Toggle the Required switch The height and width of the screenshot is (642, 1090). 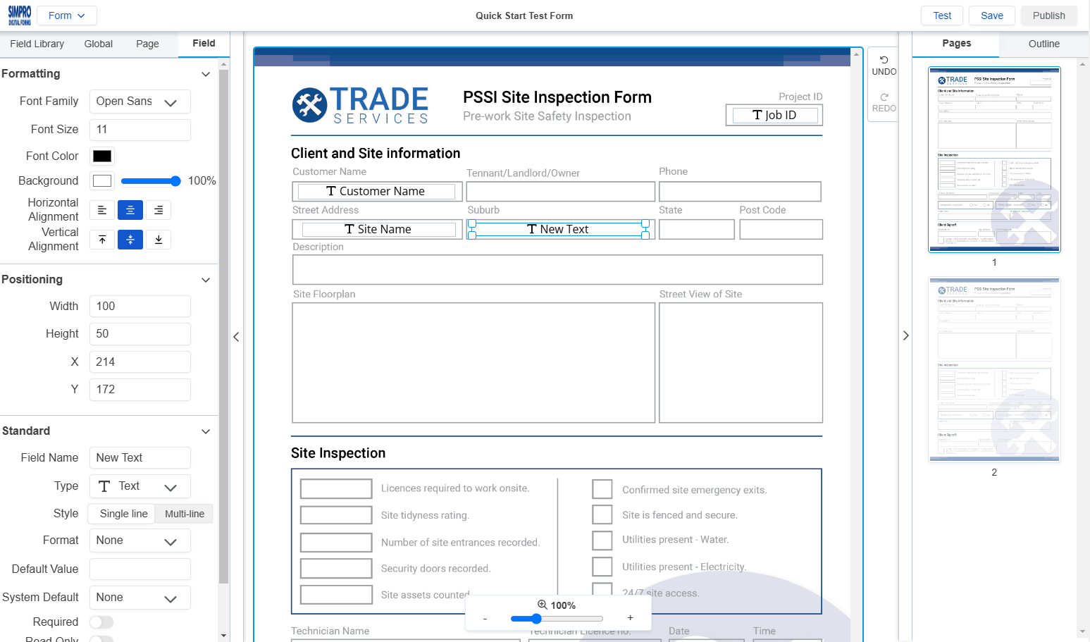click(x=101, y=622)
